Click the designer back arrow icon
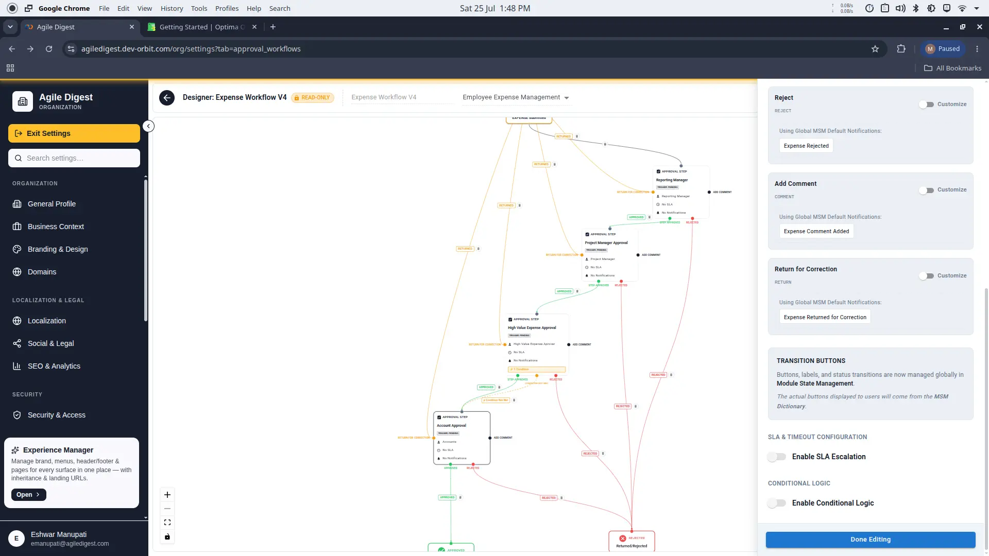The image size is (989, 556). 167,97
